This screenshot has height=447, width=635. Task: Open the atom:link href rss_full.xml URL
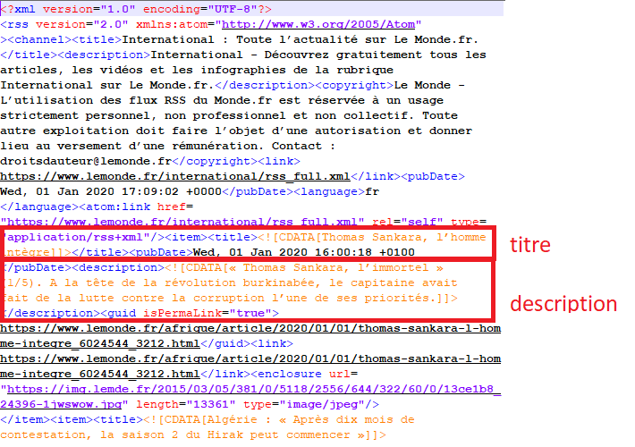point(182,222)
